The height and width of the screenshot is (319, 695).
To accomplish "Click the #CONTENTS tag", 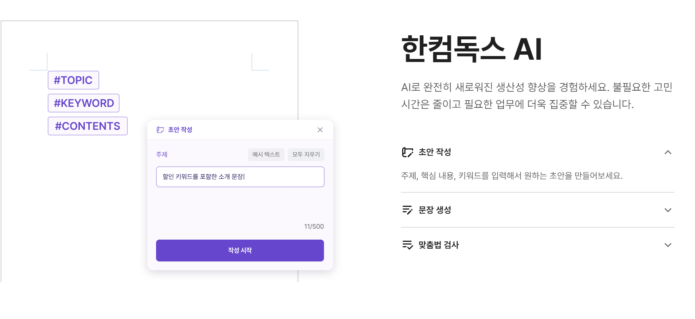I will (x=88, y=126).
